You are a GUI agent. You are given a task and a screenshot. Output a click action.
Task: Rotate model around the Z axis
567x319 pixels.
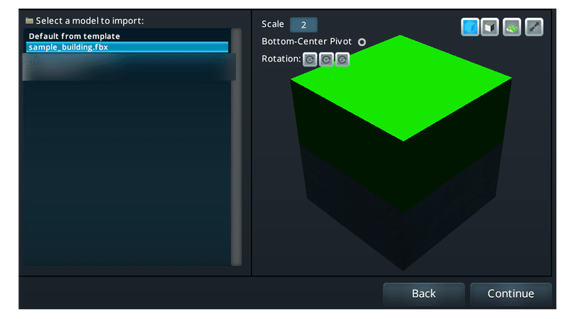click(342, 60)
